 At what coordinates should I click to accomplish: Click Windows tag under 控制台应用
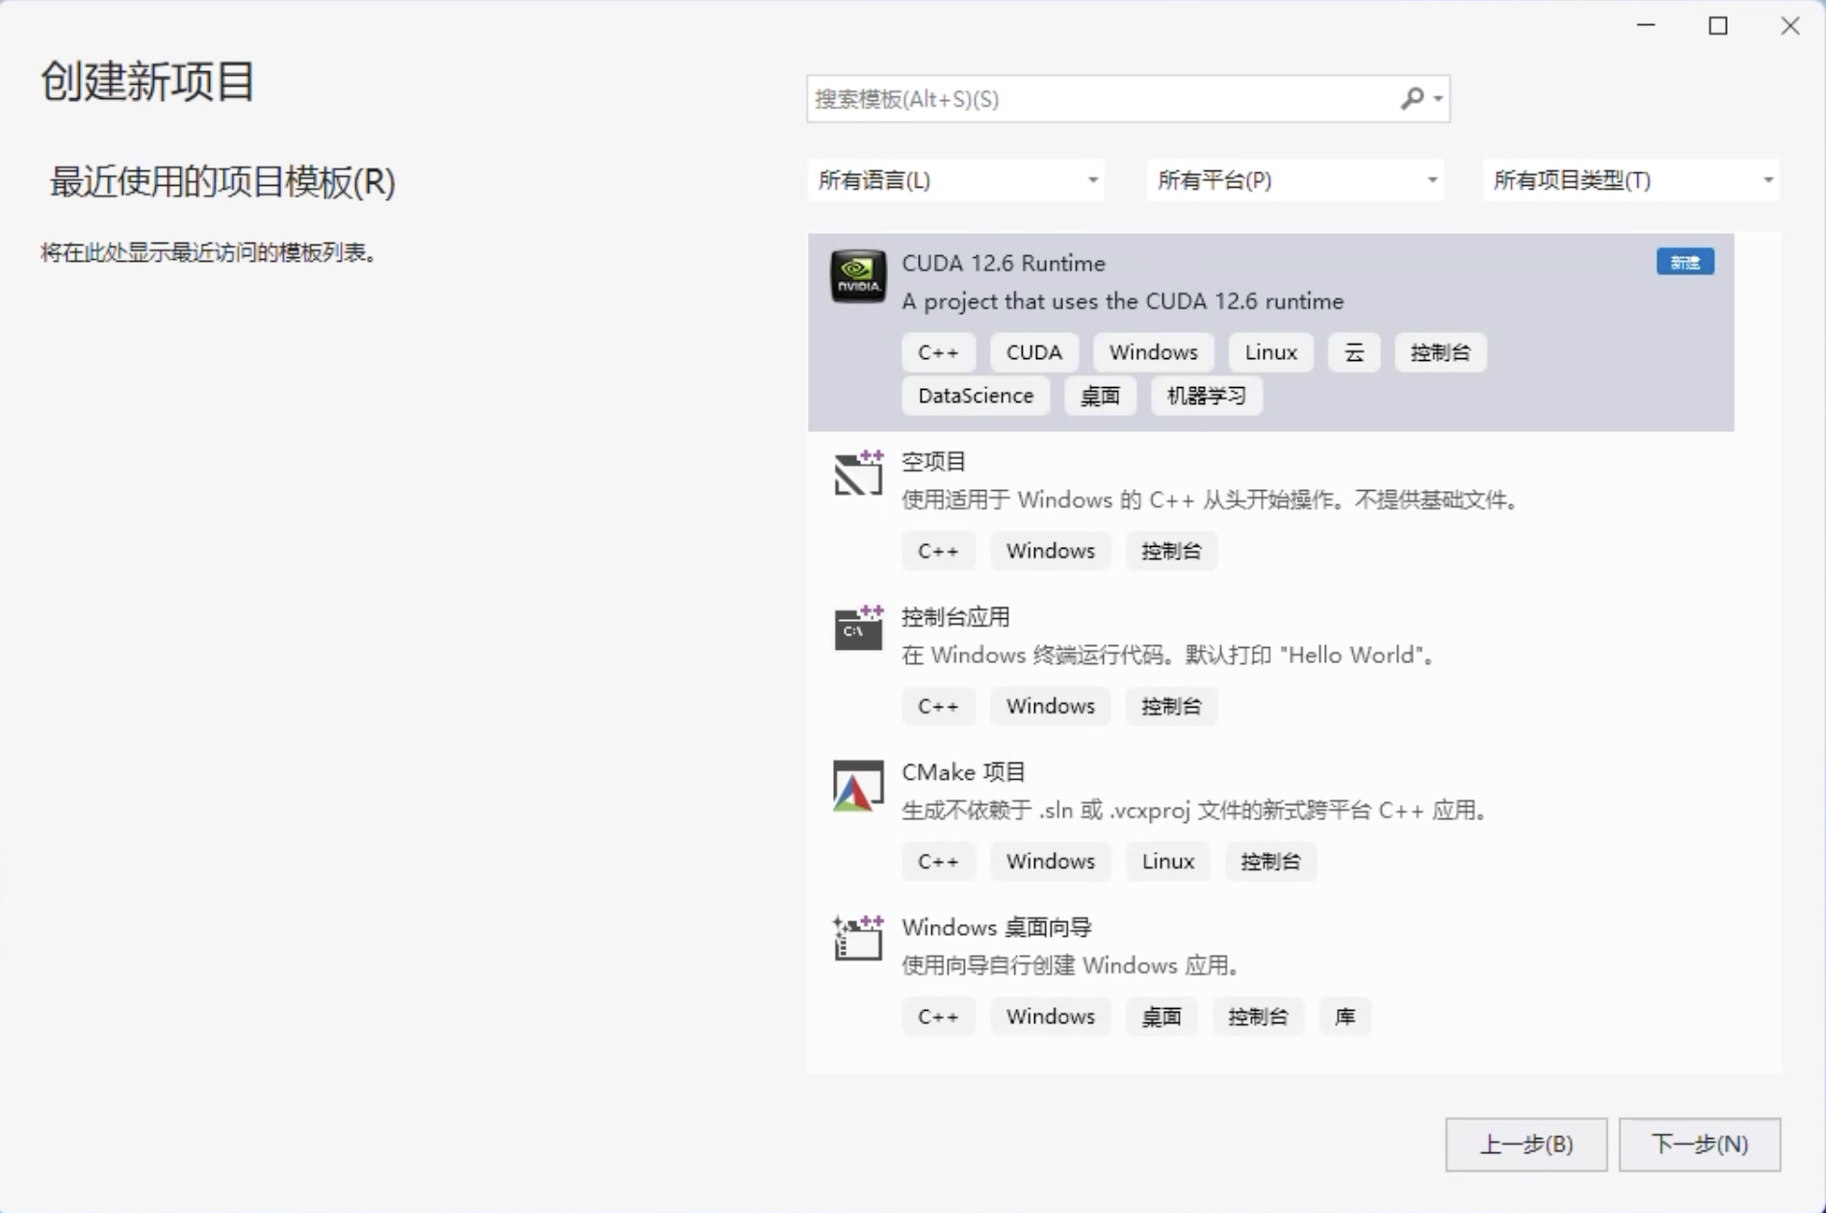pyautogui.click(x=1050, y=706)
